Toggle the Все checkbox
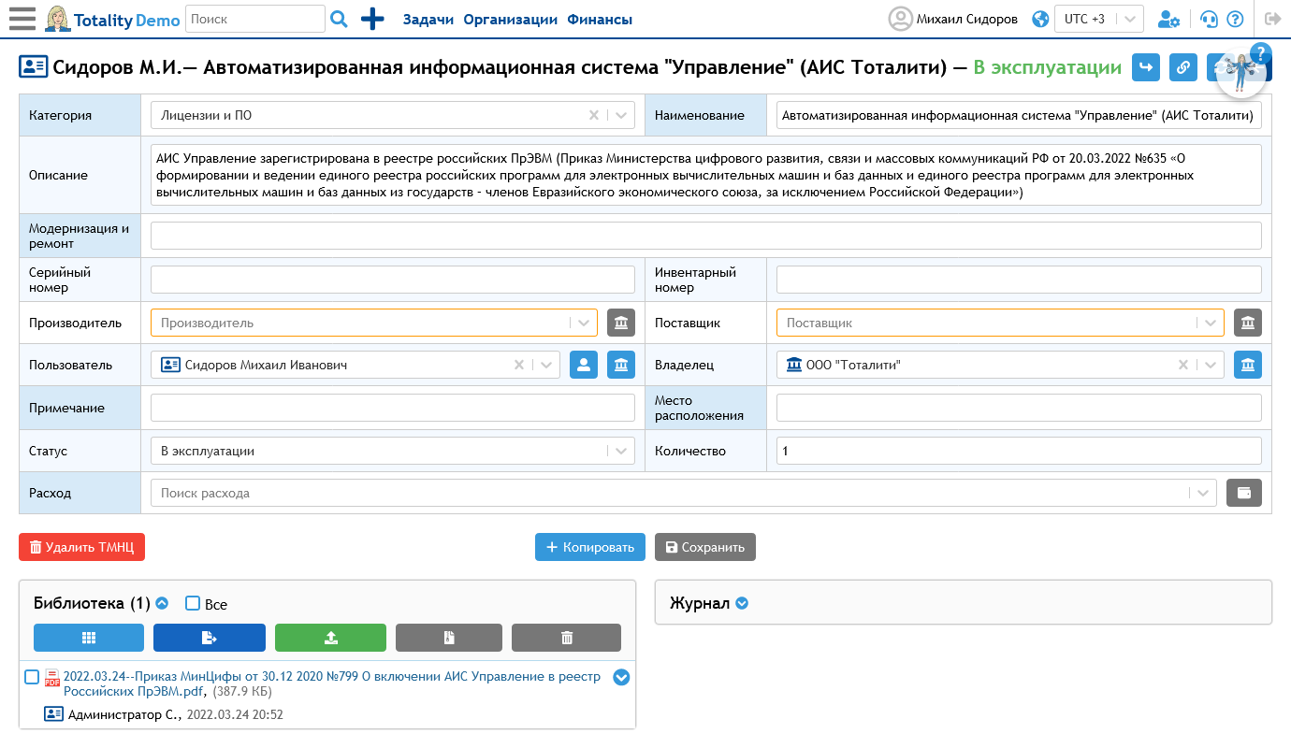The height and width of the screenshot is (748, 1291). pyautogui.click(x=193, y=603)
